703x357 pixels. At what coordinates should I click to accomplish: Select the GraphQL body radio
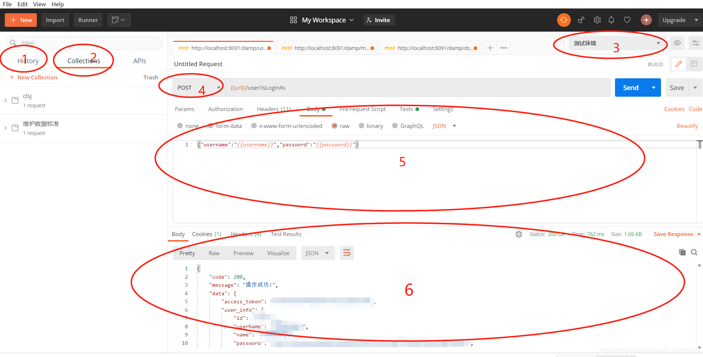[x=395, y=126]
